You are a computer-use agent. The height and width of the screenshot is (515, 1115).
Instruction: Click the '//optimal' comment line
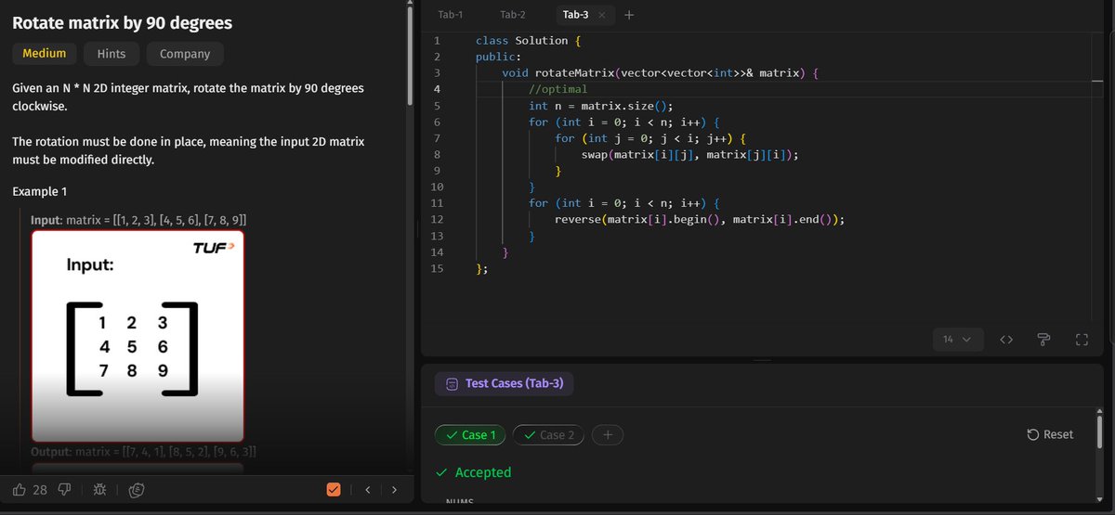point(557,90)
